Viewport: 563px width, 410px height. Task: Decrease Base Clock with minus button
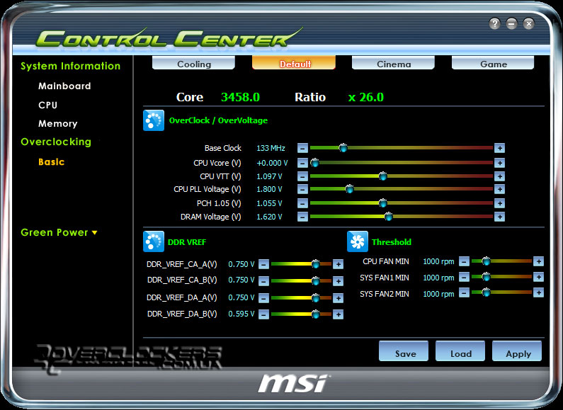coord(302,148)
